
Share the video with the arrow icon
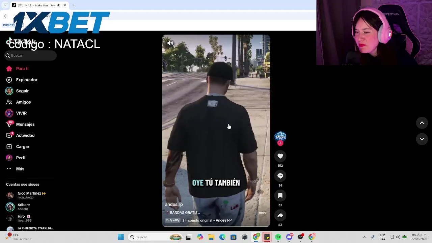[280, 215]
